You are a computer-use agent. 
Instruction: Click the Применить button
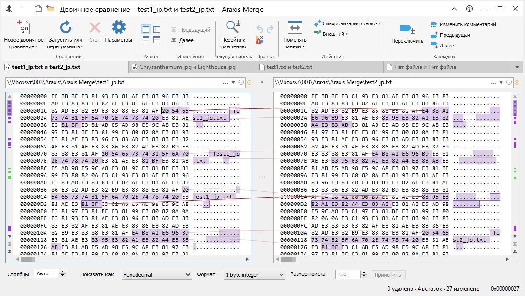pos(388,275)
